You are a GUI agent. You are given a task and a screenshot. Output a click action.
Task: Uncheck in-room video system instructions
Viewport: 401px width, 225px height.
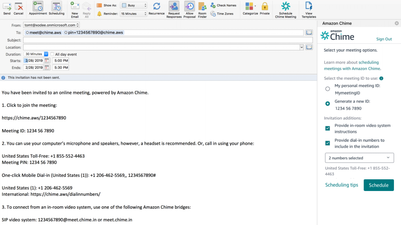tap(328, 128)
